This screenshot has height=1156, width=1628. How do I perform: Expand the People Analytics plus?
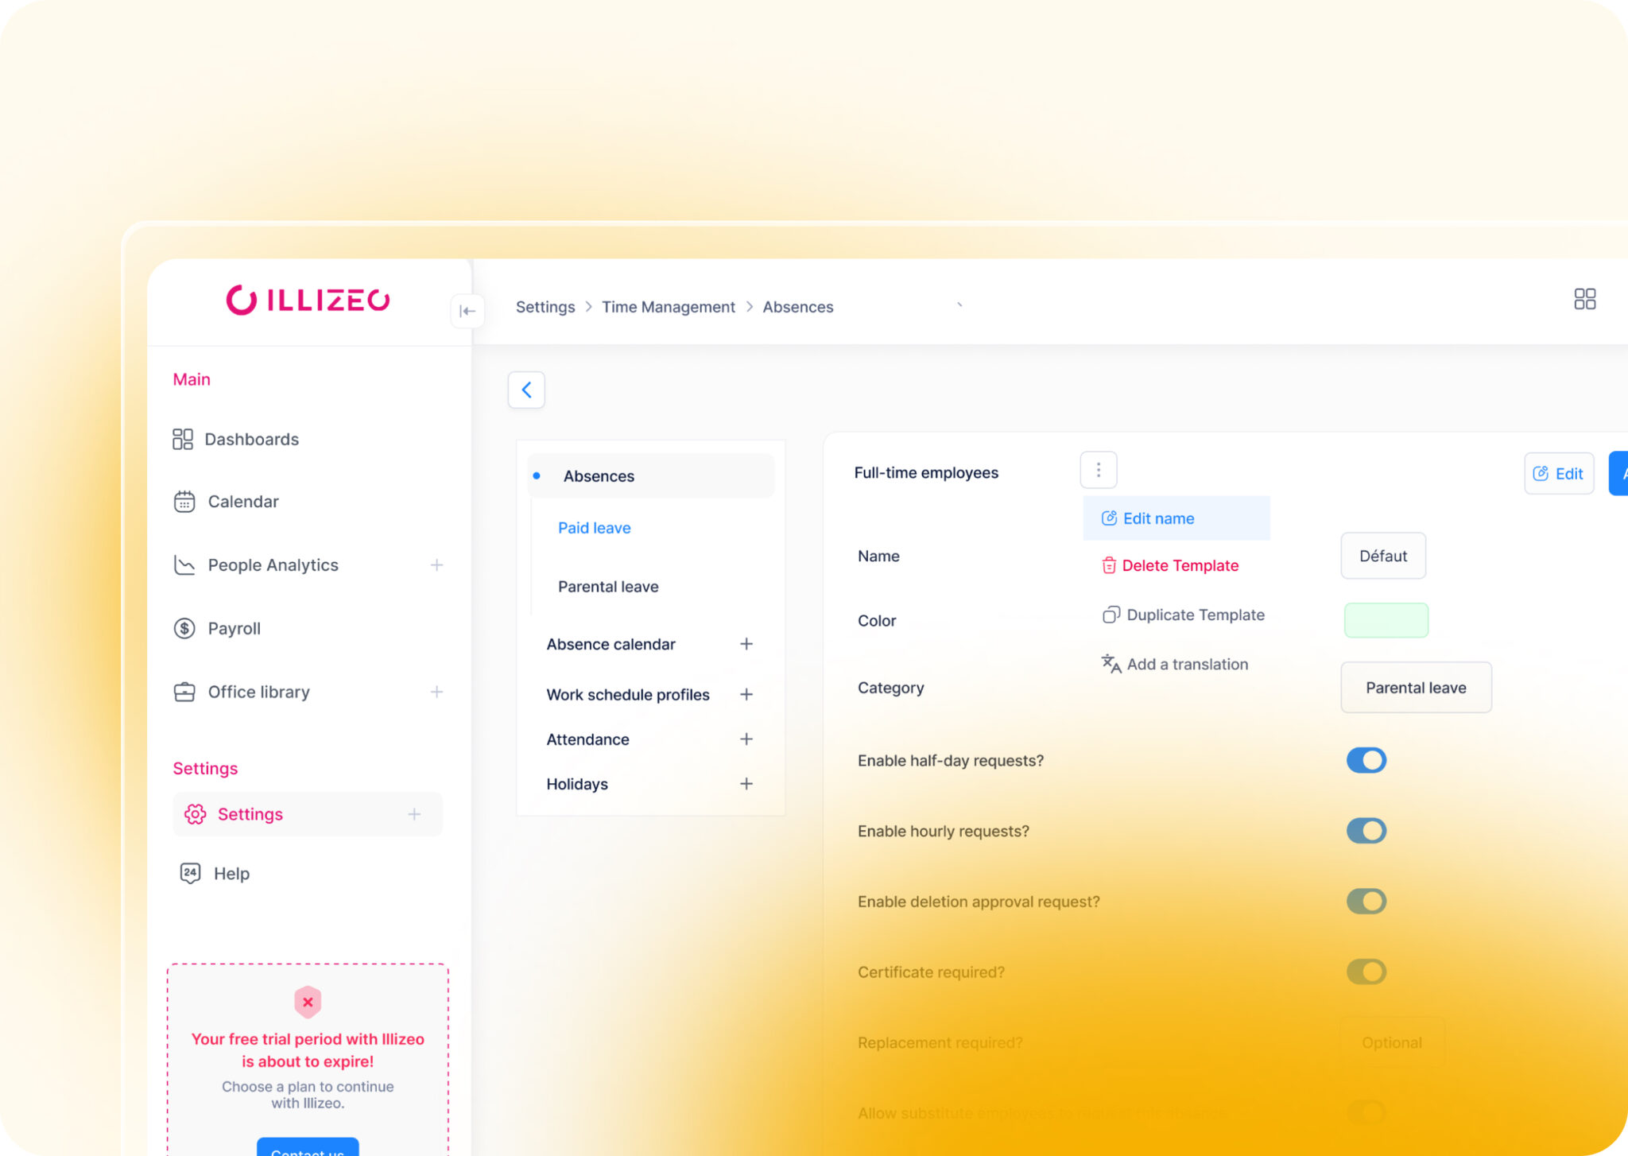[x=436, y=564]
